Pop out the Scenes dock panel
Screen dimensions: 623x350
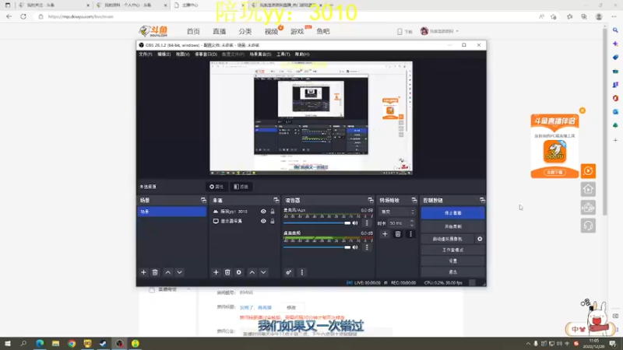coord(203,201)
